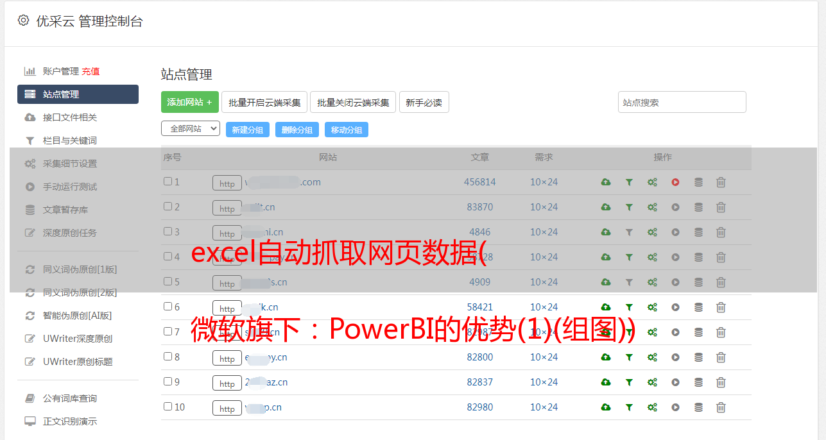Click the play icon in row 3
Screen dimensions: 826x440
pos(675,232)
